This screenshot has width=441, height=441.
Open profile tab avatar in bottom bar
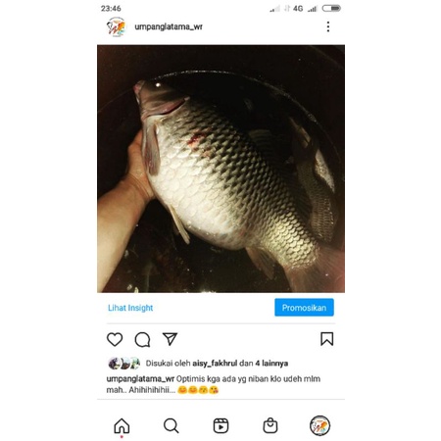click(319, 425)
